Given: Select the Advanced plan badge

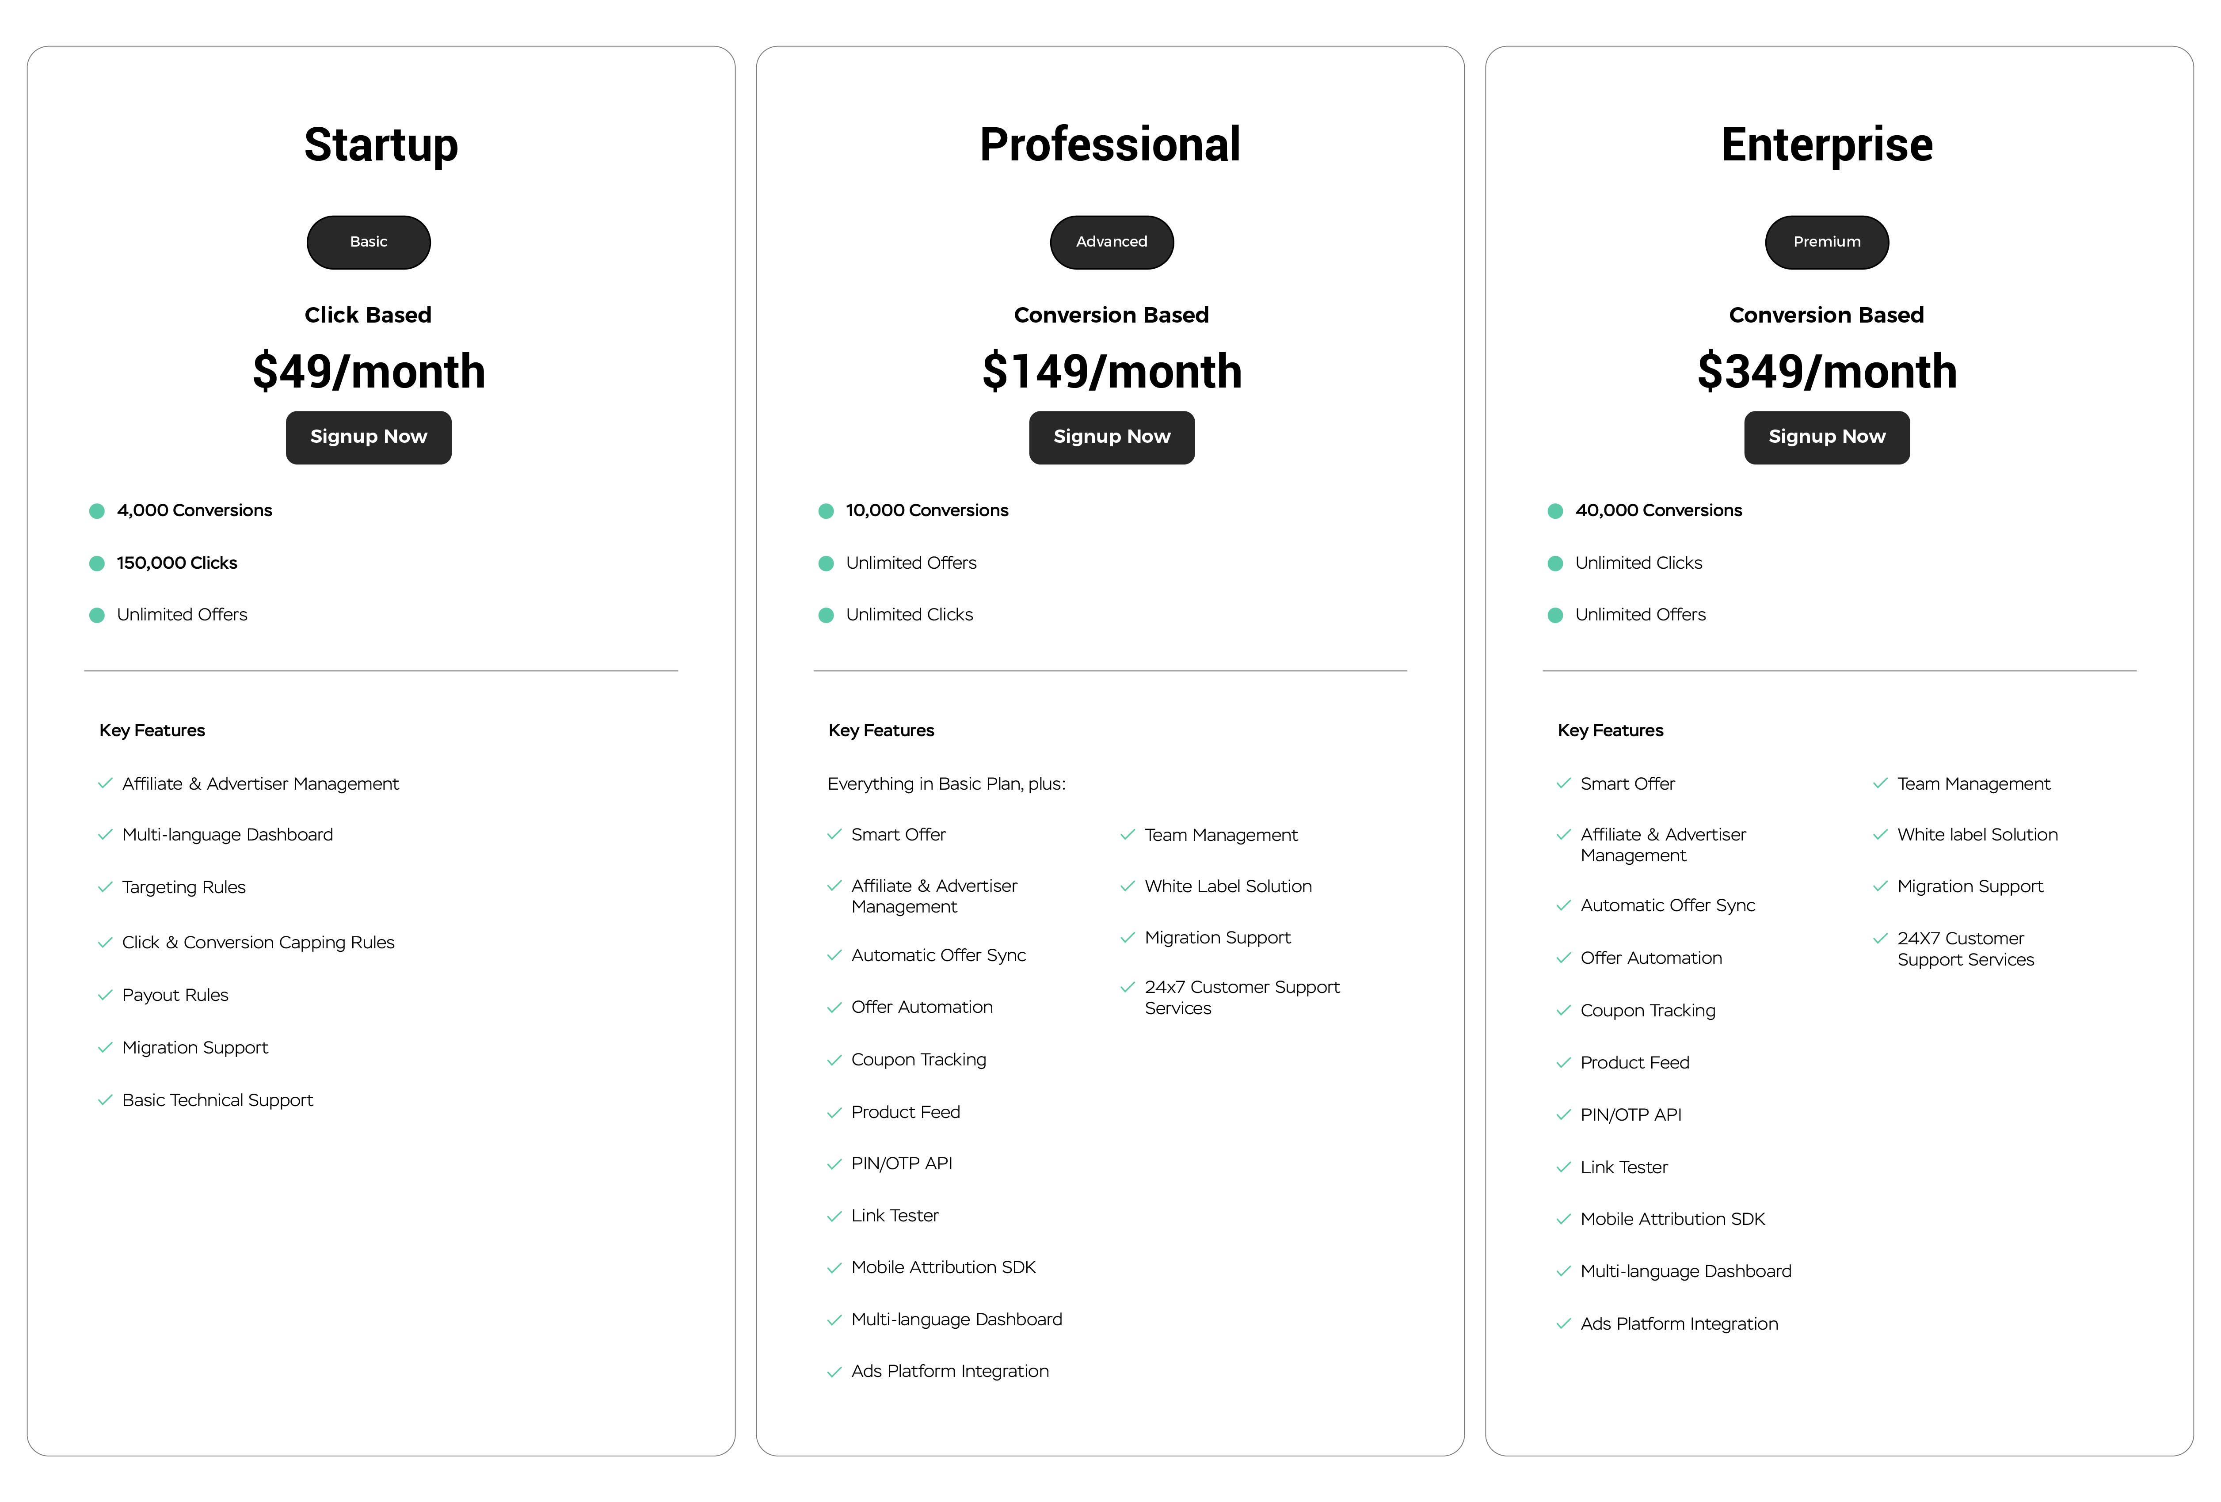Looking at the screenshot, I should click(x=1112, y=242).
